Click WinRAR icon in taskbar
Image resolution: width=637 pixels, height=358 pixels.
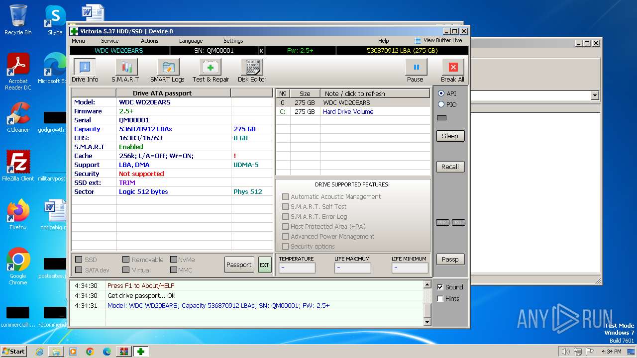(124, 352)
